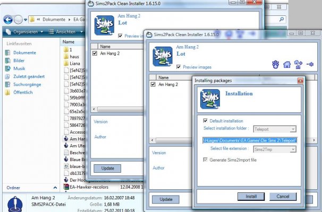
Task: Click the Name column header in Explorer
Action: [x=69, y=42]
